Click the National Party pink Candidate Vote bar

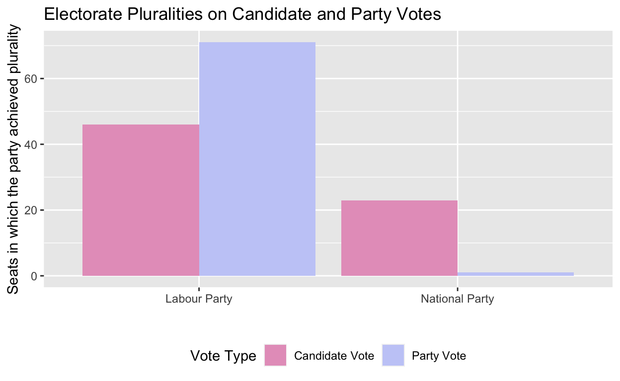pyautogui.click(x=399, y=238)
